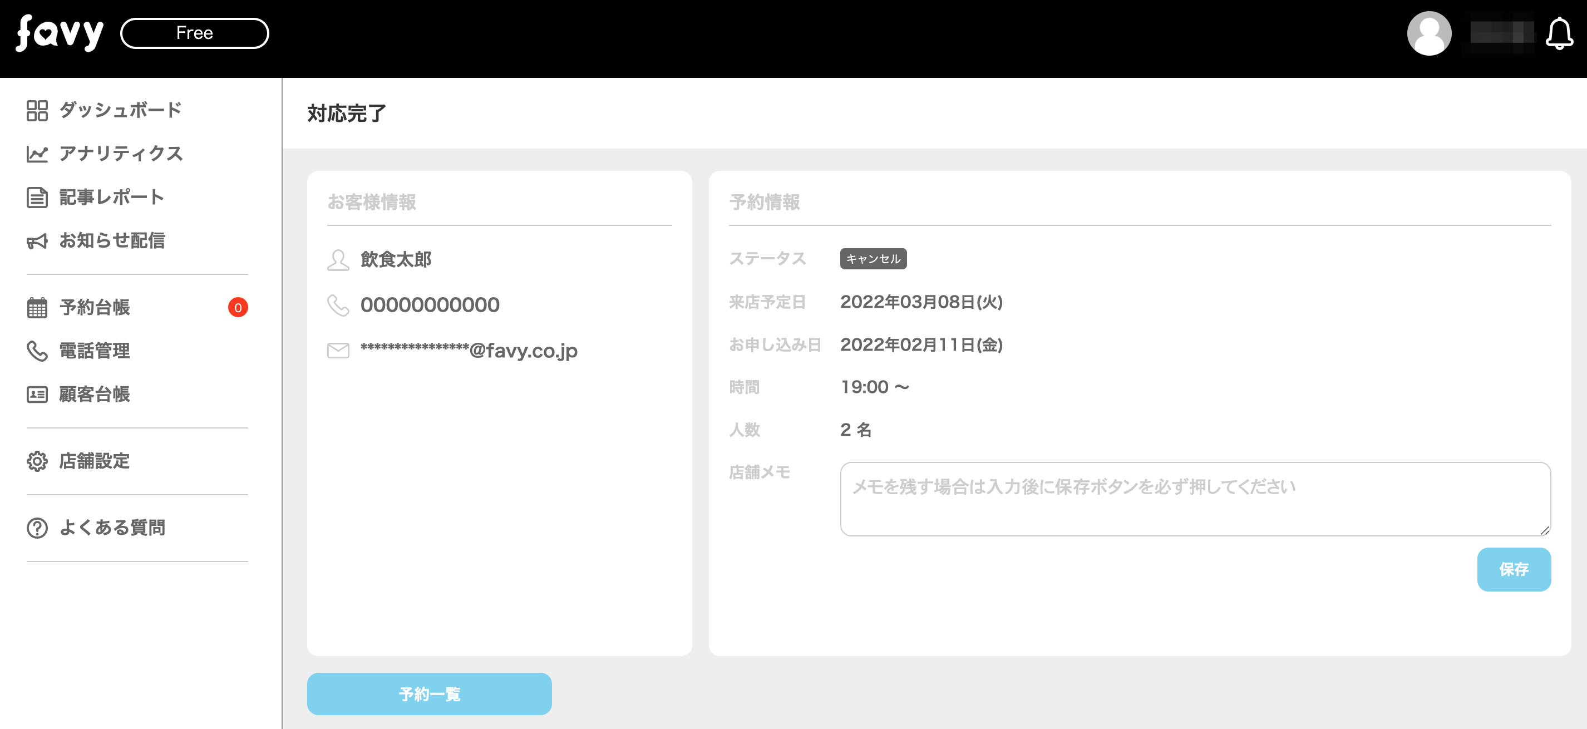Click the customer email address
This screenshot has height=729, width=1587.
point(468,351)
